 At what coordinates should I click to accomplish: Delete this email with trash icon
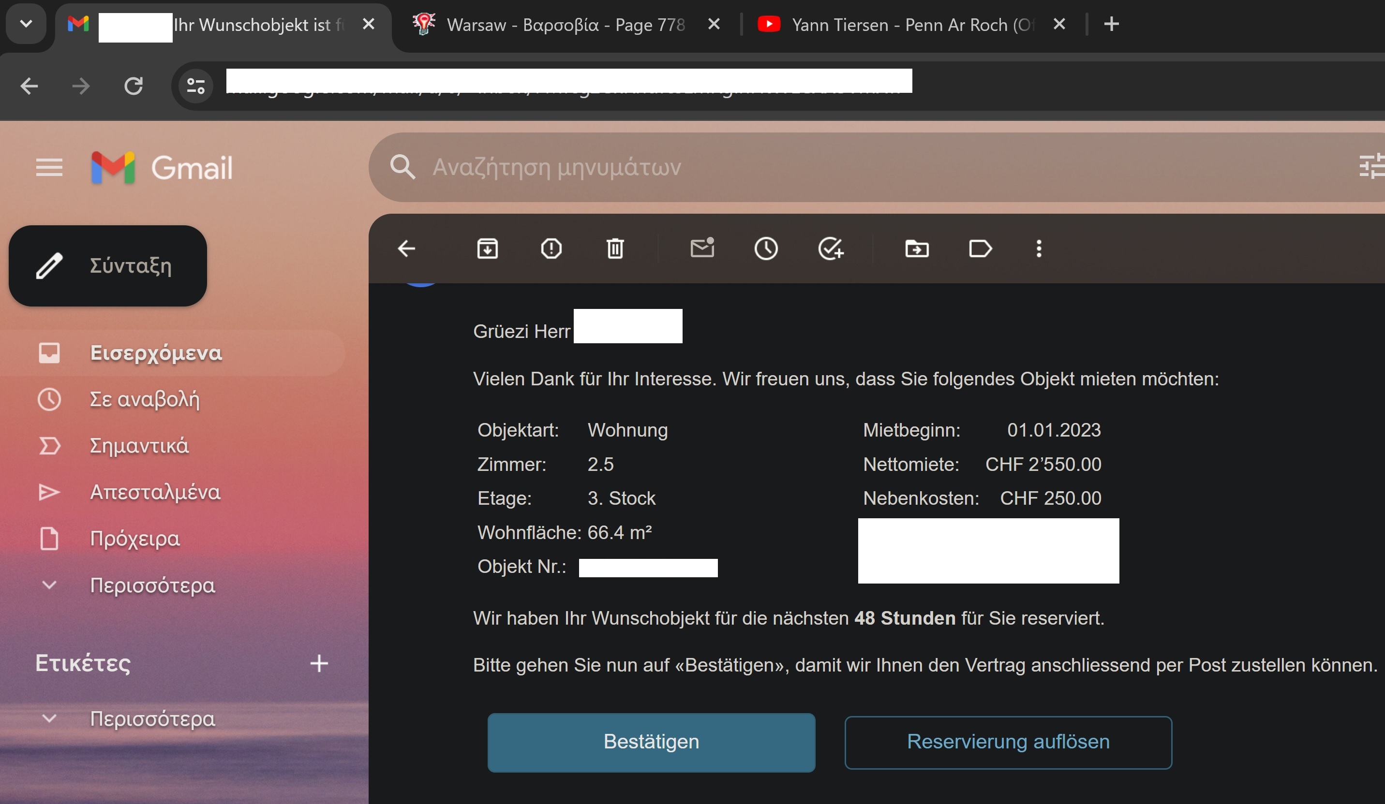[x=615, y=249]
